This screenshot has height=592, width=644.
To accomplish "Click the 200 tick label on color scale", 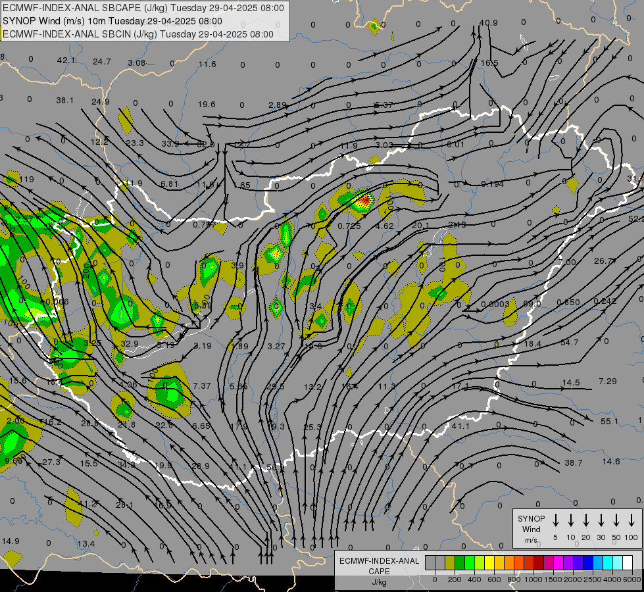I will point(455,580).
